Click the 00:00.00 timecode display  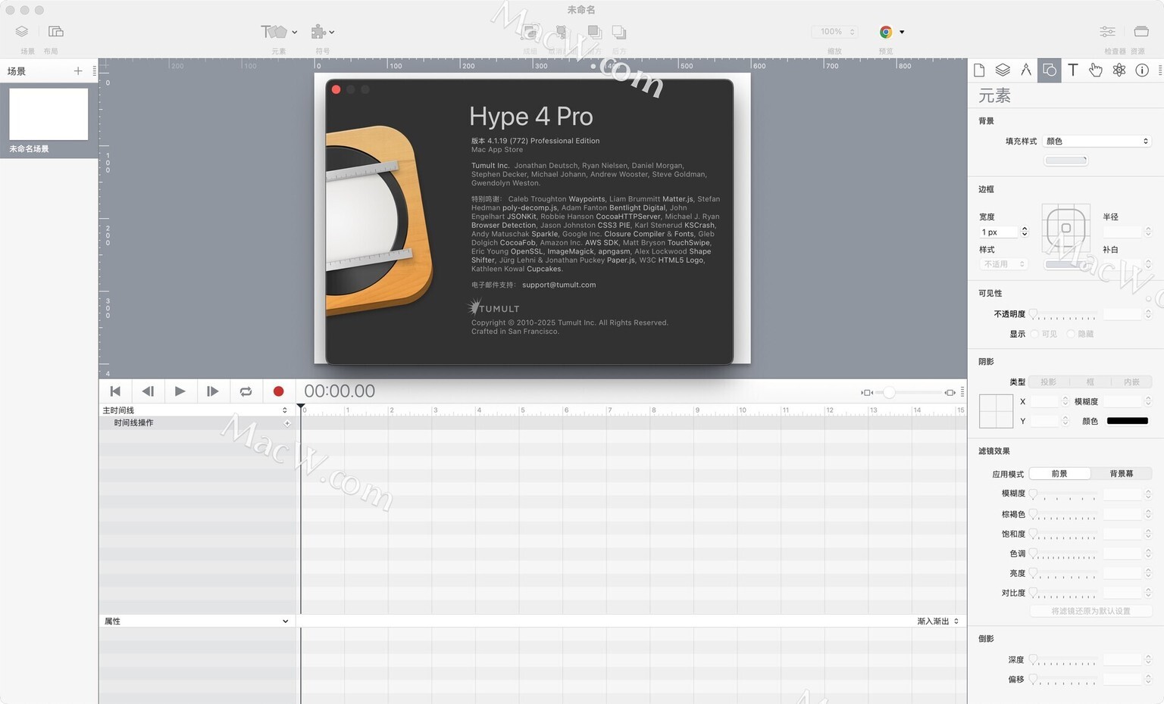tap(339, 391)
